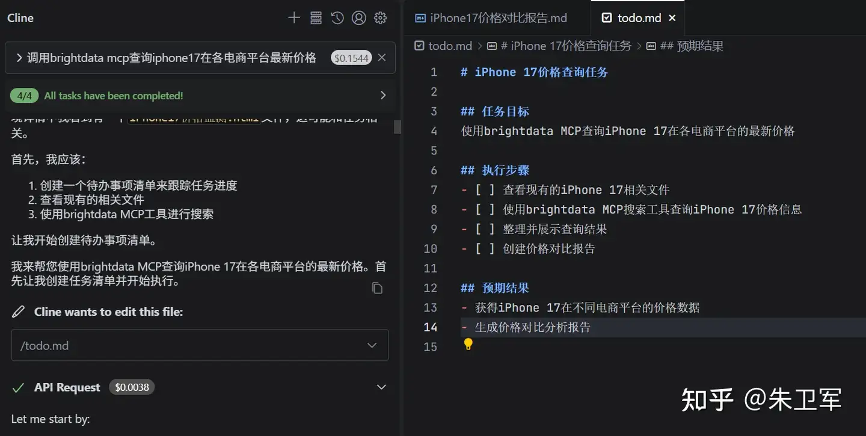The height and width of the screenshot is (436, 866).
Task: Collapse the API Request details chevron
Action: point(381,387)
